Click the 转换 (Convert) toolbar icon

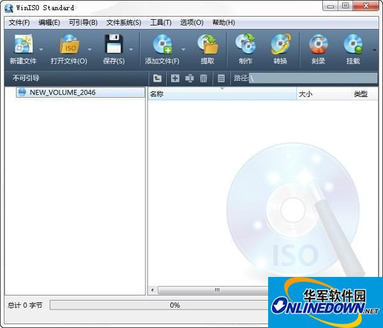280,45
